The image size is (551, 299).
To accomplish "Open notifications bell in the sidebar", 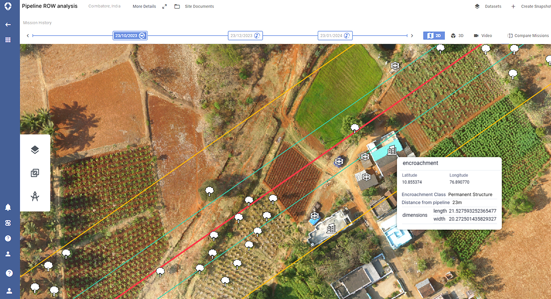I will pyautogui.click(x=8, y=207).
